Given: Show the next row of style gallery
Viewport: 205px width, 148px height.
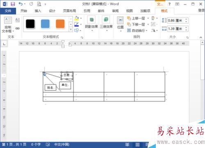Looking at the screenshot, I should [71, 24].
